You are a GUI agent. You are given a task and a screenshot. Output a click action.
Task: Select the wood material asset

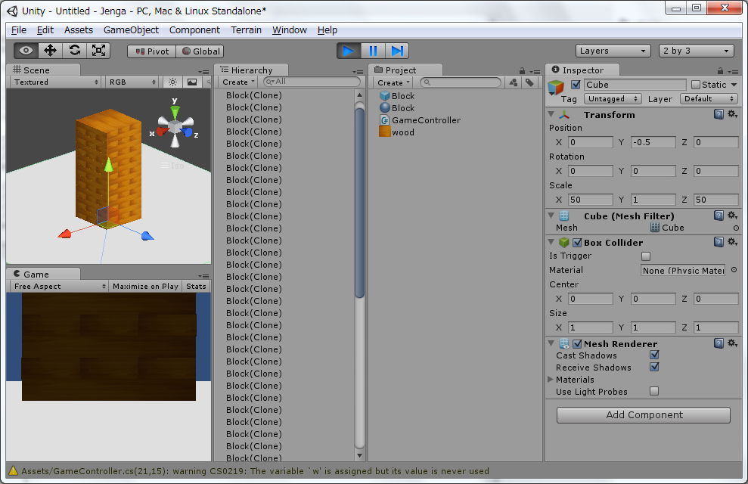[x=397, y=132]
